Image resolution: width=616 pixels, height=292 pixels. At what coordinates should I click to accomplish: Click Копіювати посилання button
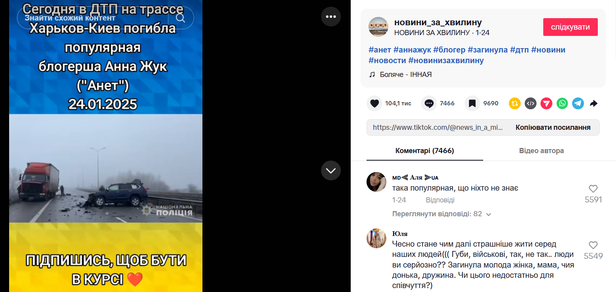tap(553, 127)
